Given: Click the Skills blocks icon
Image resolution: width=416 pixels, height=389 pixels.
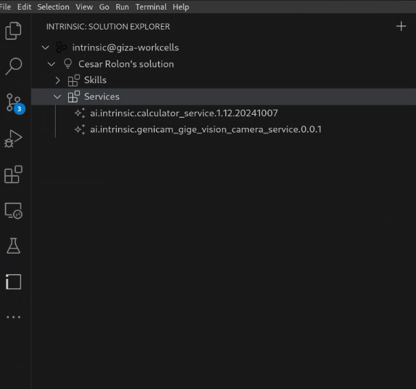Looking at the screenshot, I should point(74,80).
